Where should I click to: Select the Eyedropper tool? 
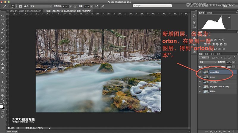(3, 38)
